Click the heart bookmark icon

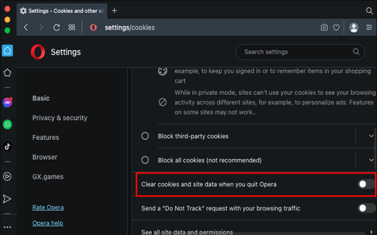(337, 27)
